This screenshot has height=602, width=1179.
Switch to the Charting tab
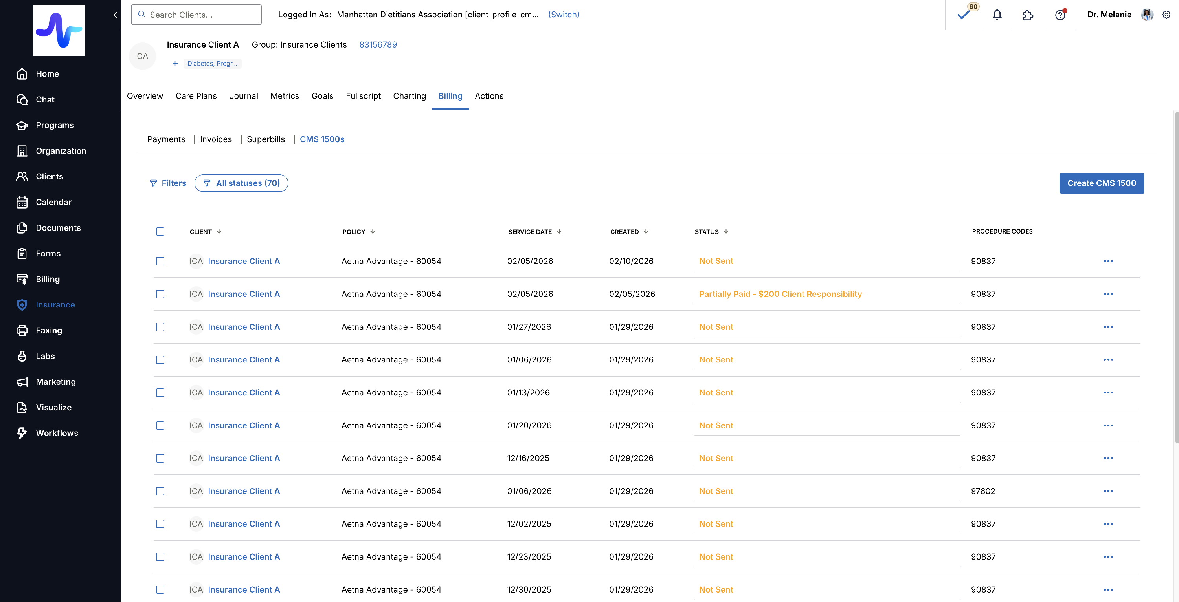click(409, 96)
